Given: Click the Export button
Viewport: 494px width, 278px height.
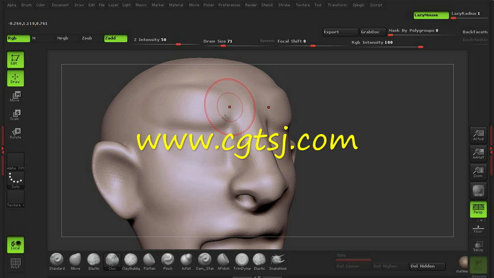Looking at the screenshot, I should tap(340, 32).
